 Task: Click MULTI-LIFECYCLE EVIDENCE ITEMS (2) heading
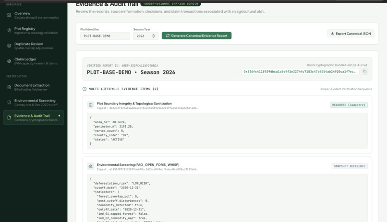[x=123, y=89]
